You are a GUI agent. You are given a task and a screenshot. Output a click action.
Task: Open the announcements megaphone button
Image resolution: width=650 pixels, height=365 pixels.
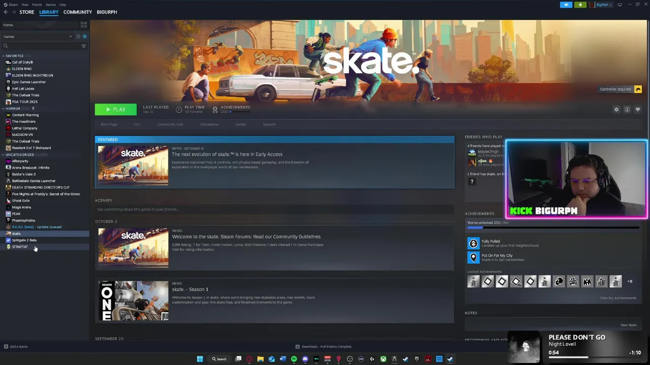click(566, 5)
